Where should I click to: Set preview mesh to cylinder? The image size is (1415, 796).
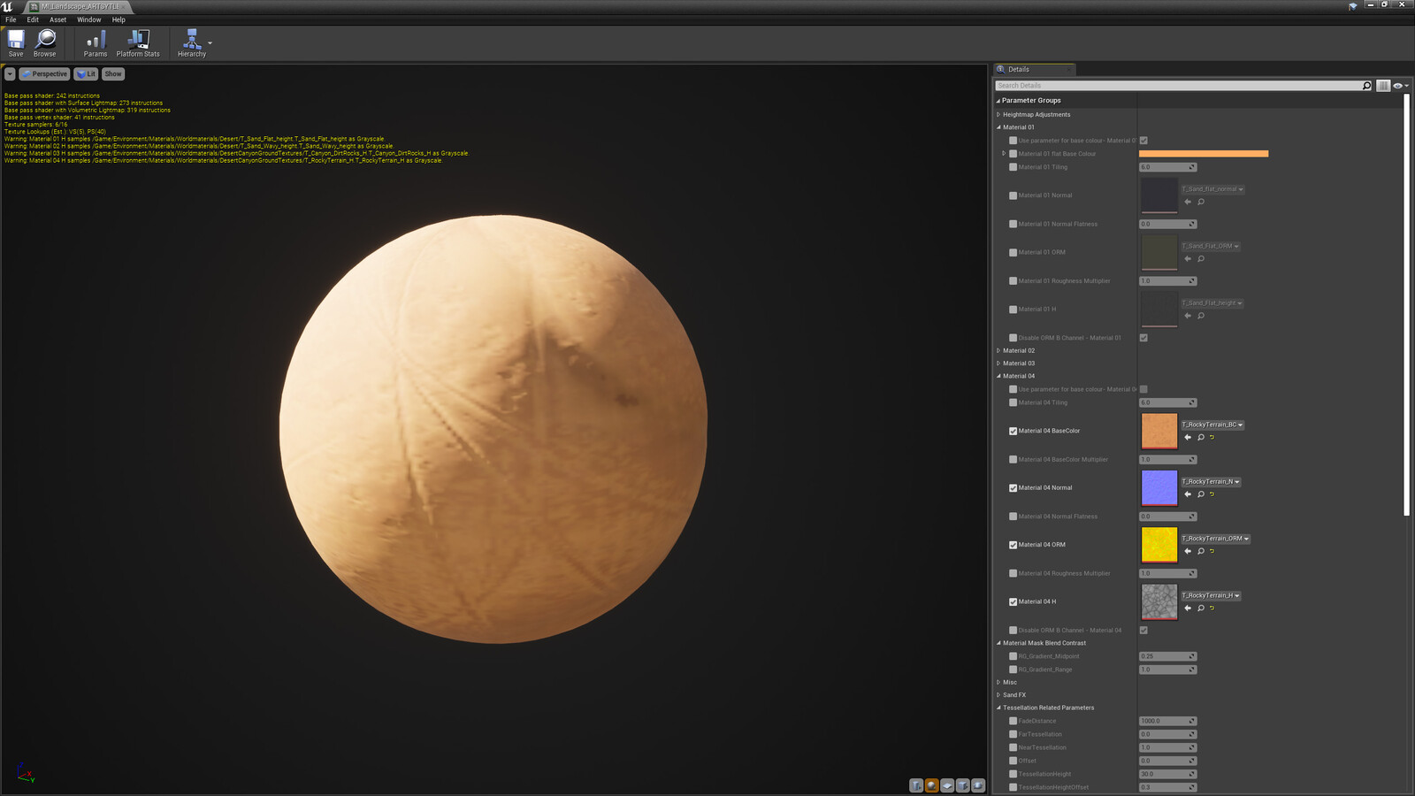[916, 785]
